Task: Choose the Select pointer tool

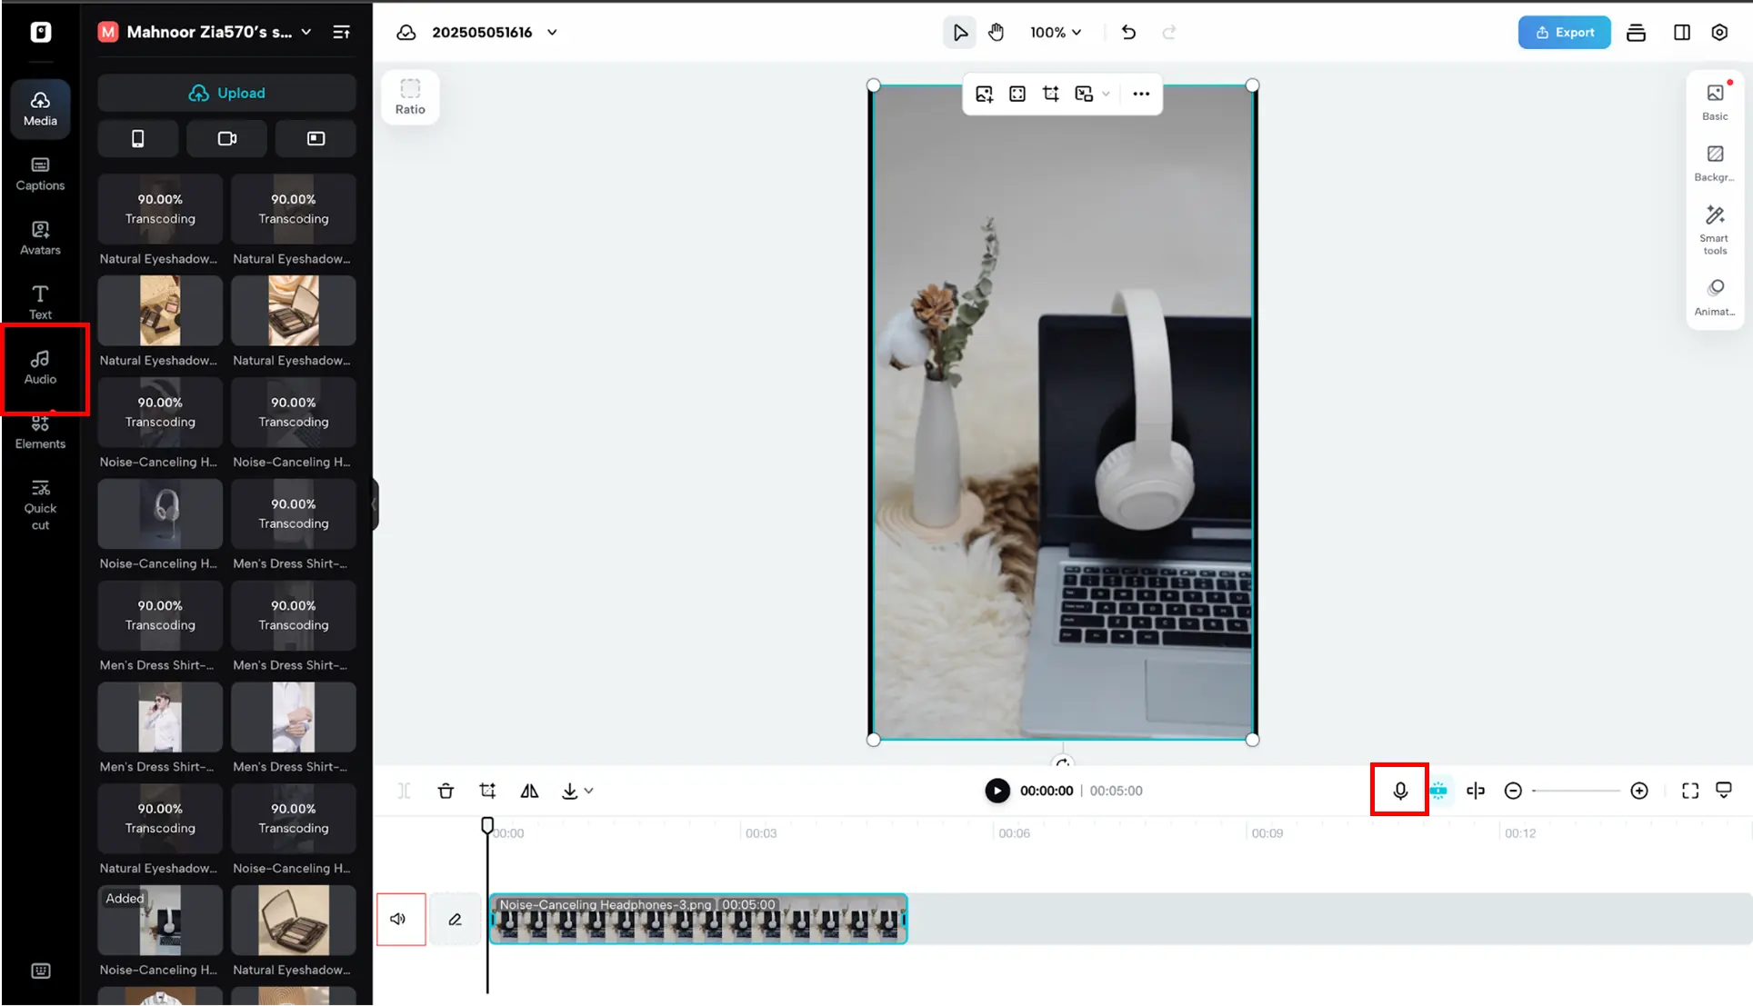Action: coord(959,32)
